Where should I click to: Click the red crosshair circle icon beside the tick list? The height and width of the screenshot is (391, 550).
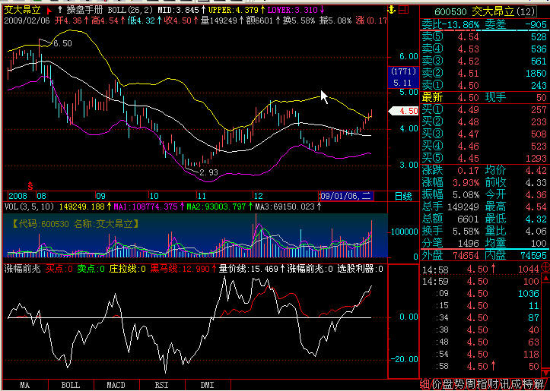click(545, 268)
